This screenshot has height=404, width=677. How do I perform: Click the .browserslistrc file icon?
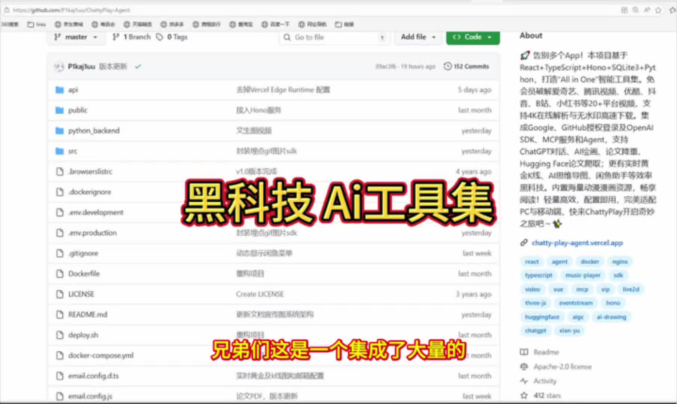point(59,172)
